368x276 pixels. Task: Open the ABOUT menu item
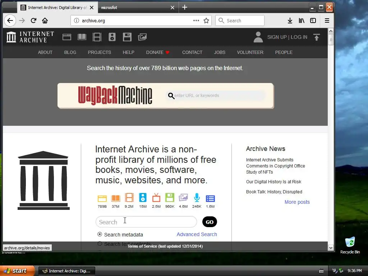click(x=45, y=52)
